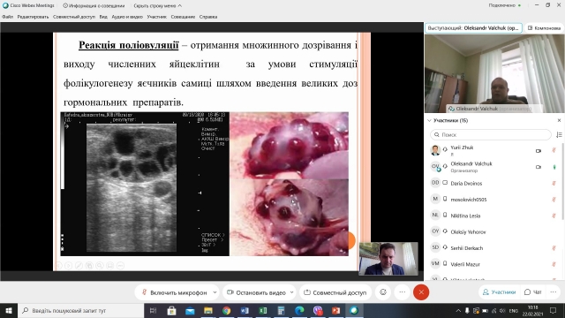Image resolution: width=565 pixels, height=318 pixels.
Task: Open the Совещание menu
Action: 183,17
